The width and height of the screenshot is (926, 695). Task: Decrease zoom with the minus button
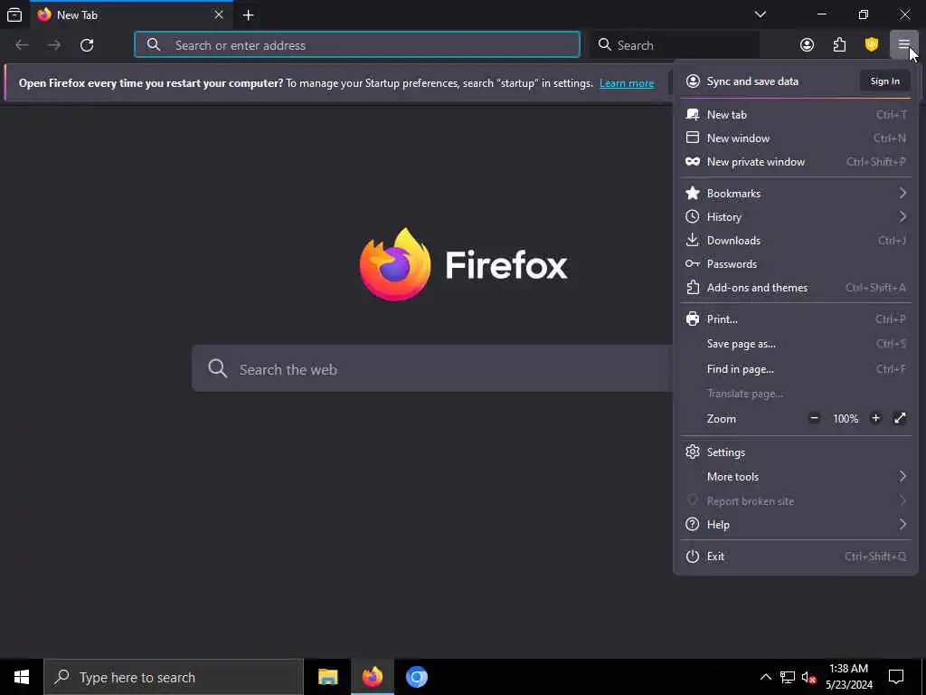coord(814,418)
